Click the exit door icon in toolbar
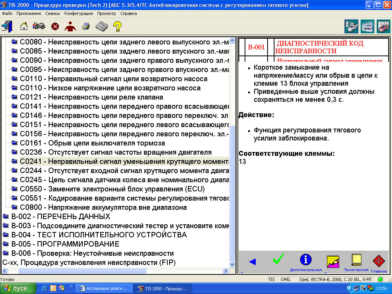The image size is (392, 294). tap(7, 26)
